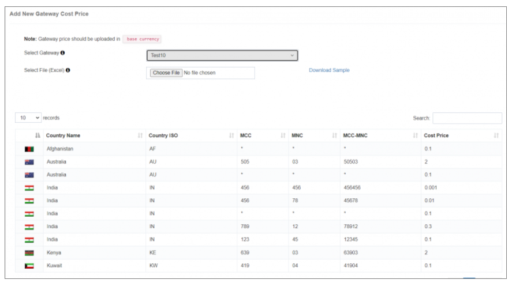Open the Download Sample link
512x287 pixels.
[x=329, y=70]
